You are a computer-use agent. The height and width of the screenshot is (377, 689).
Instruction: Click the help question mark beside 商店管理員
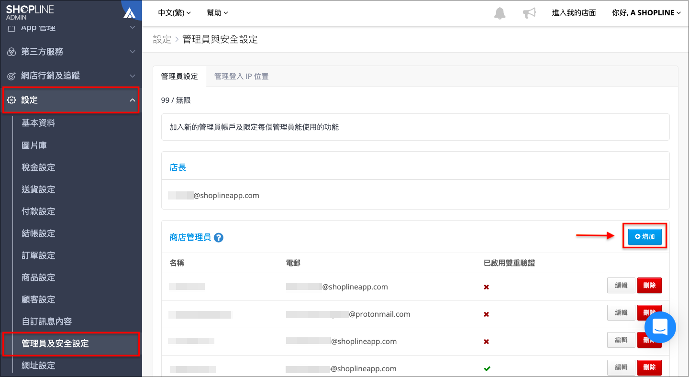[x=219, y=237]
